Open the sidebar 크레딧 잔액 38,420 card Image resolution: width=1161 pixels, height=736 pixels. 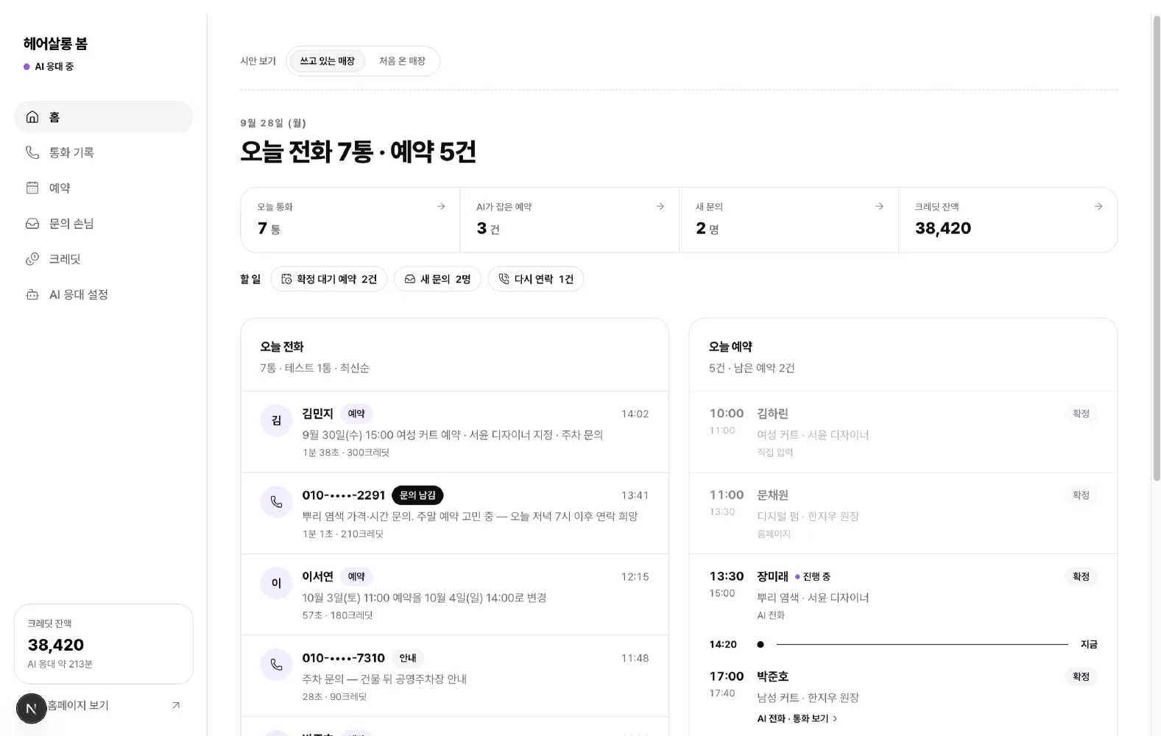pos(104,644)
